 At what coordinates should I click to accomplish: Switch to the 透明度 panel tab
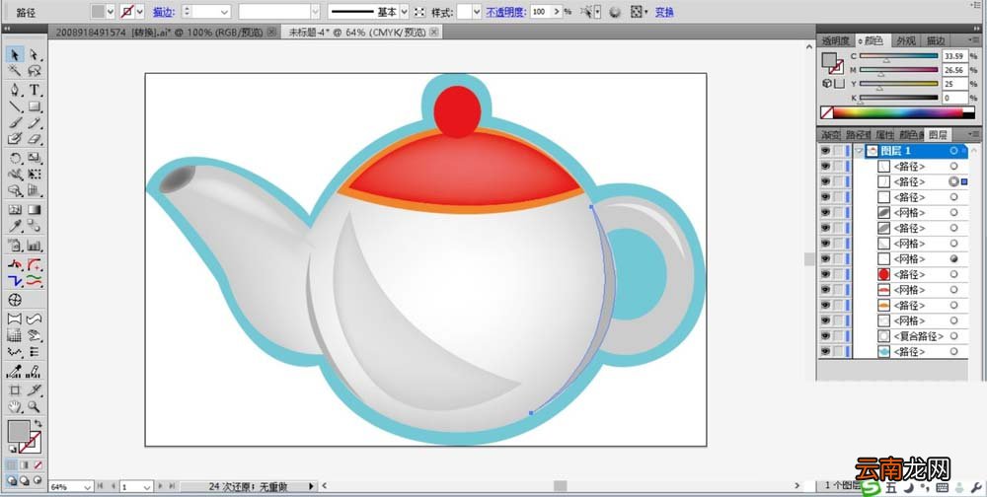tap(835, 40)
